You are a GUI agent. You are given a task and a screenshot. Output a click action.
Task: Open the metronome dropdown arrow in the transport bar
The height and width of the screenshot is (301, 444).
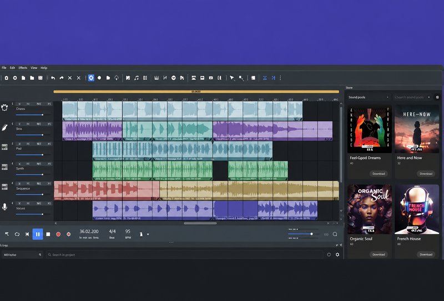148,234
